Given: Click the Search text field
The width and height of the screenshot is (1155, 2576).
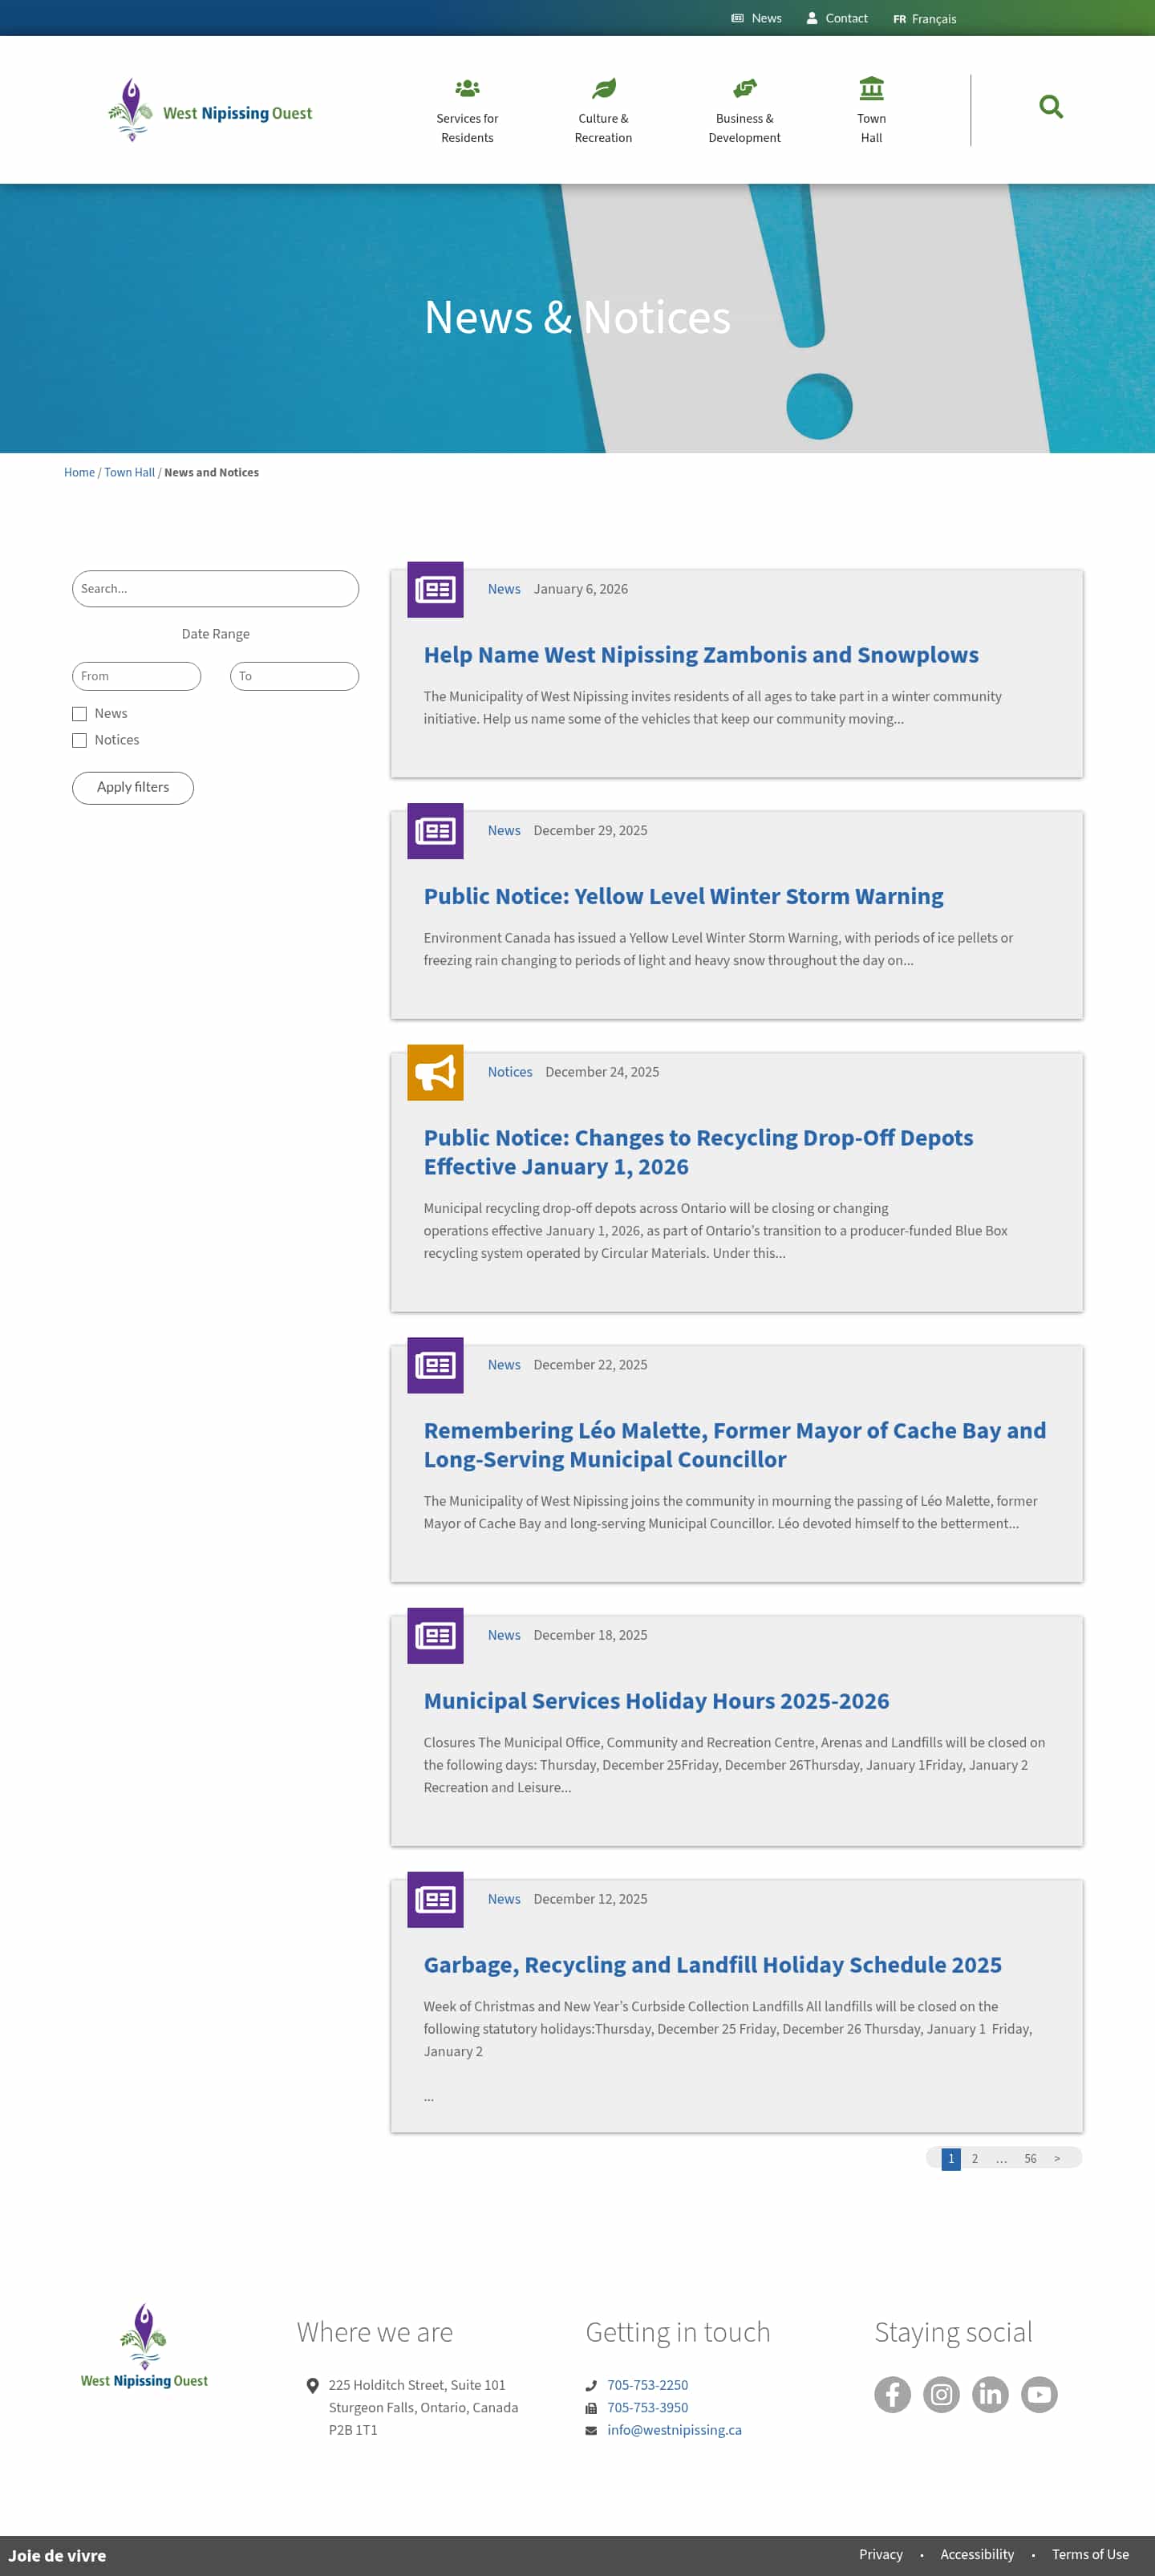Looking at the screenshot, I should [x=215, y=589].
